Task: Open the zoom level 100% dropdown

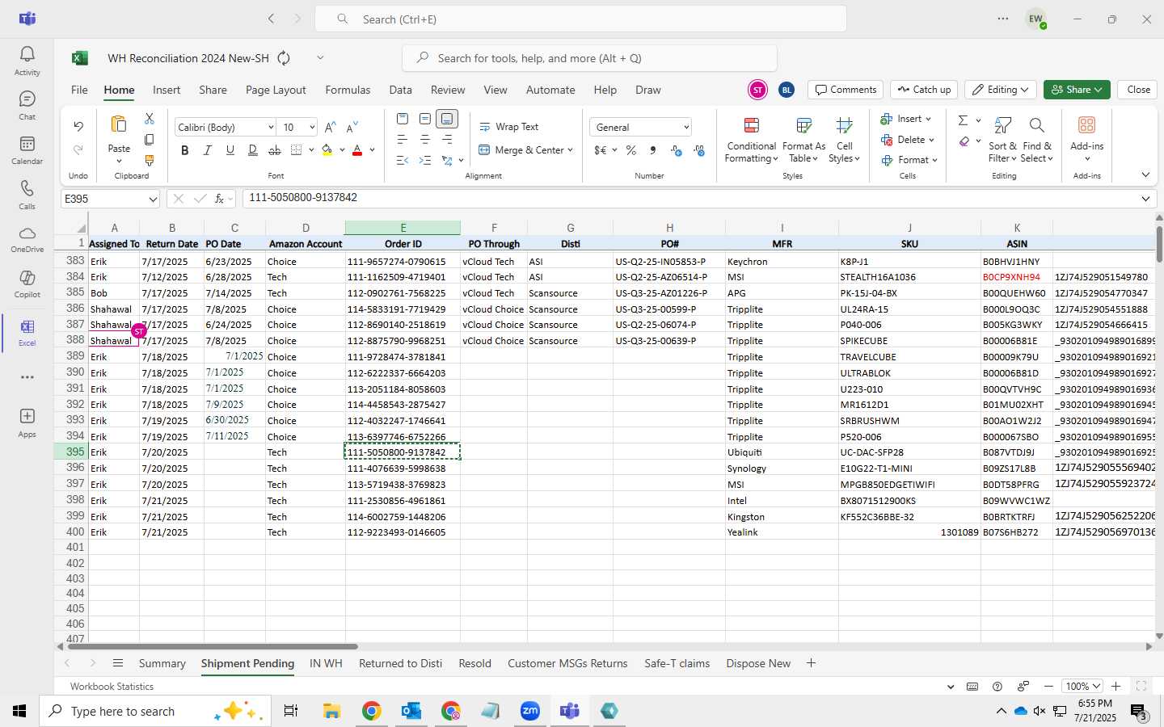Action: tap(1082, 686)
